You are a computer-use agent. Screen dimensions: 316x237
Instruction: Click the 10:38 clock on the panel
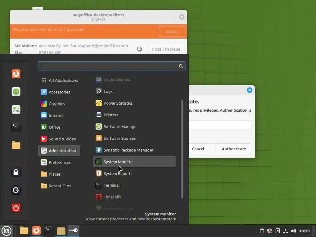pos(304,231)
